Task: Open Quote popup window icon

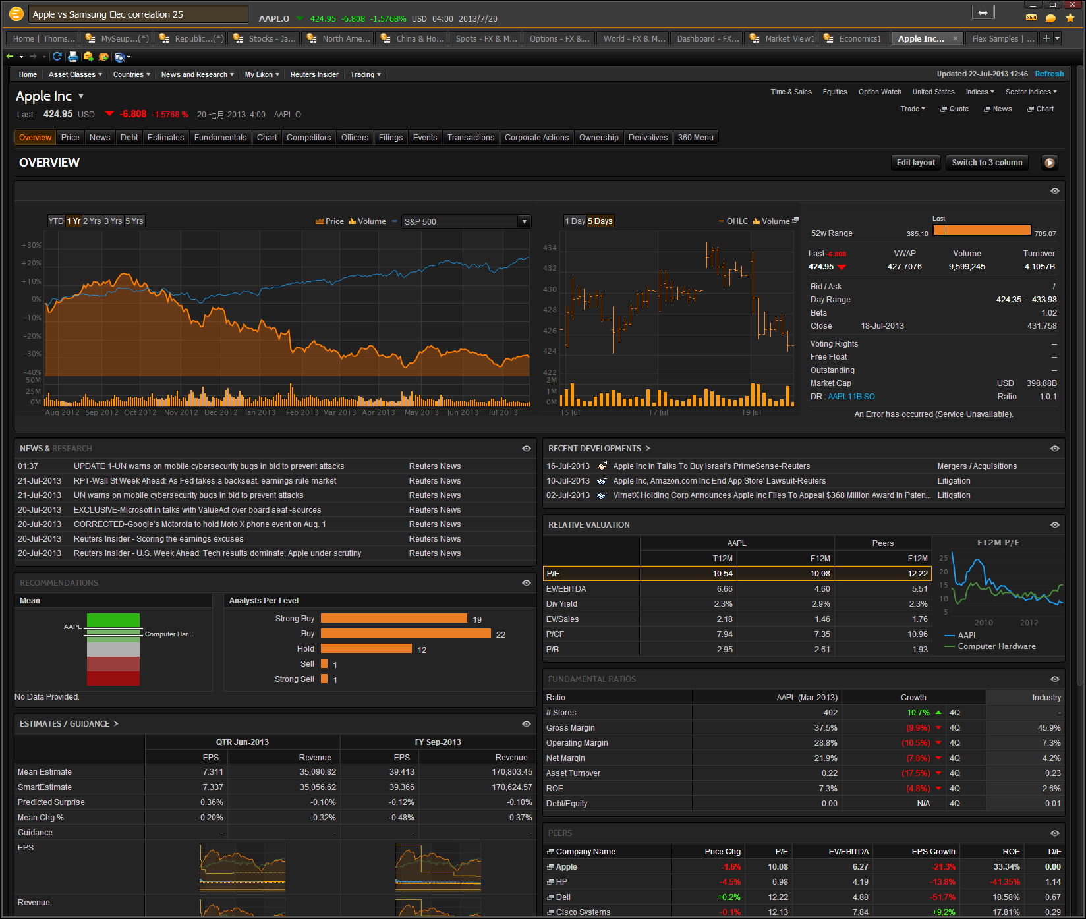Action: click(x=944, y=109)
